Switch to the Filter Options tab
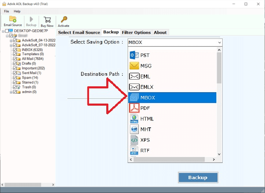This screenshot has height=193, width=265. [136, 32]
